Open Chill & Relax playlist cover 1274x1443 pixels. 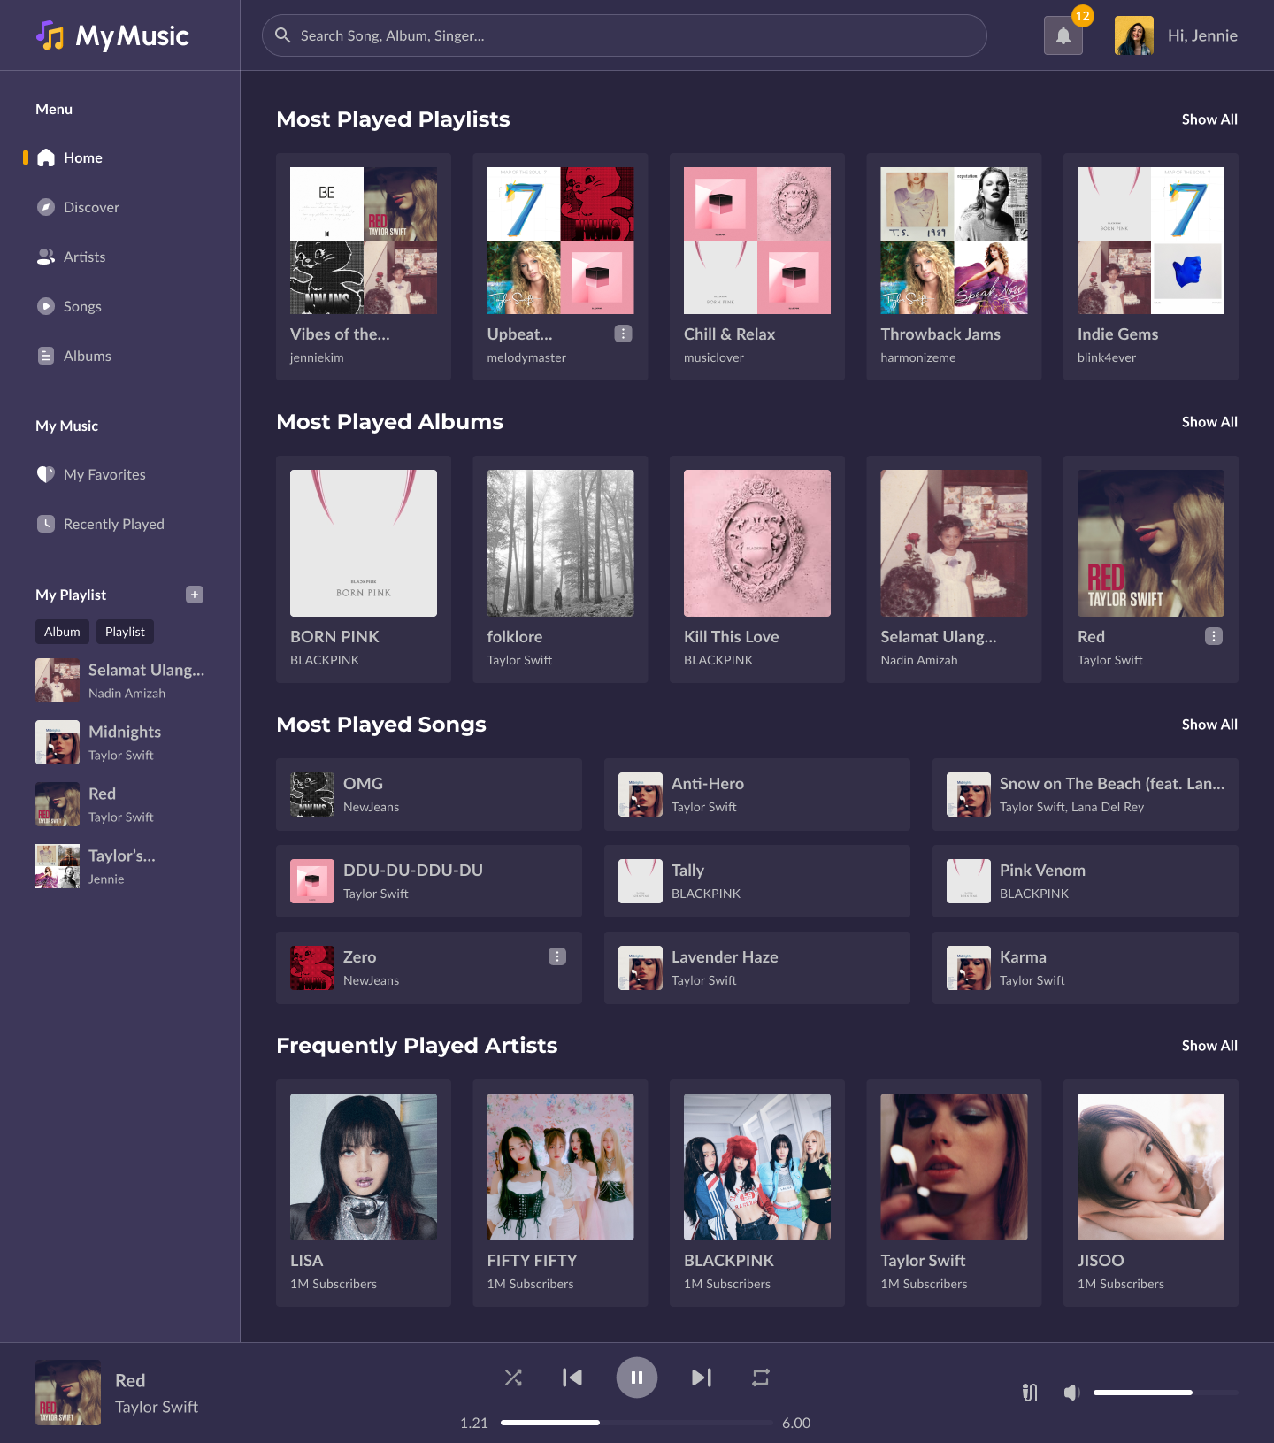[x=757, y=241]
